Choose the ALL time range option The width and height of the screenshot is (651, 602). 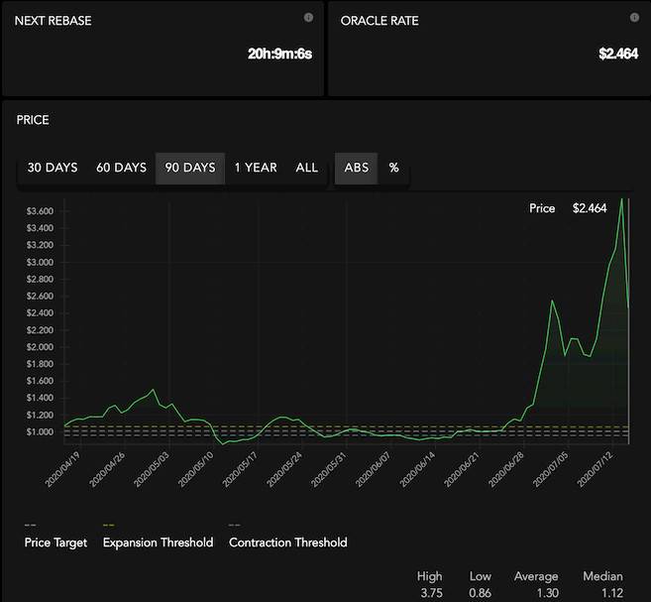tap(307, 168)
